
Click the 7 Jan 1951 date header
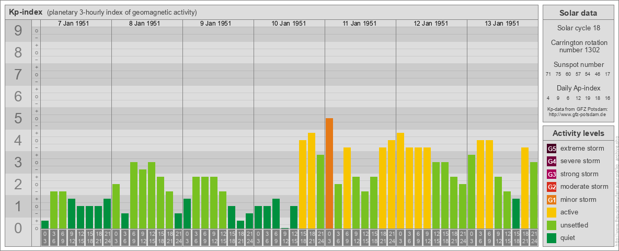pos(73,24)
